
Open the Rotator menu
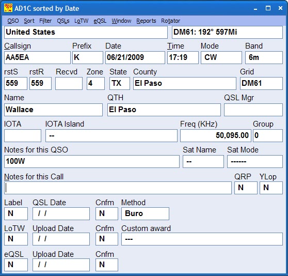(171, 21)
